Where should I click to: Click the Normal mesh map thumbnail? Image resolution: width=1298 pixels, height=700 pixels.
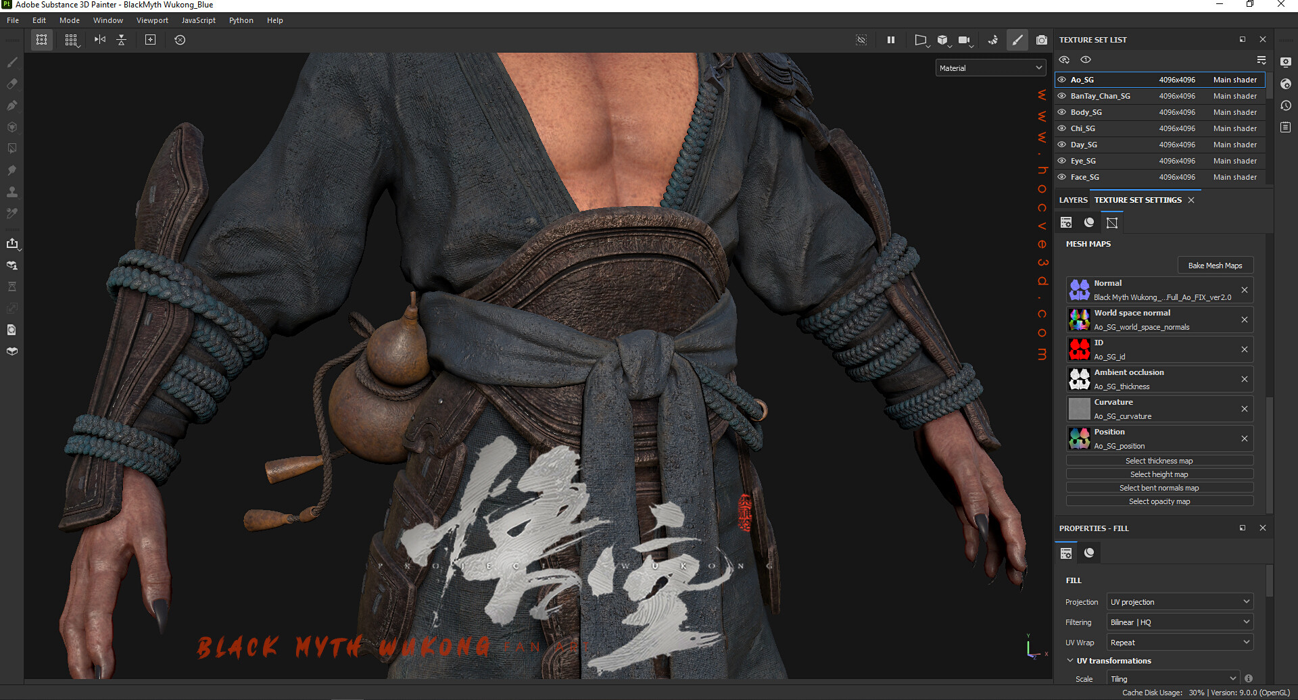tap(1079, 289)
